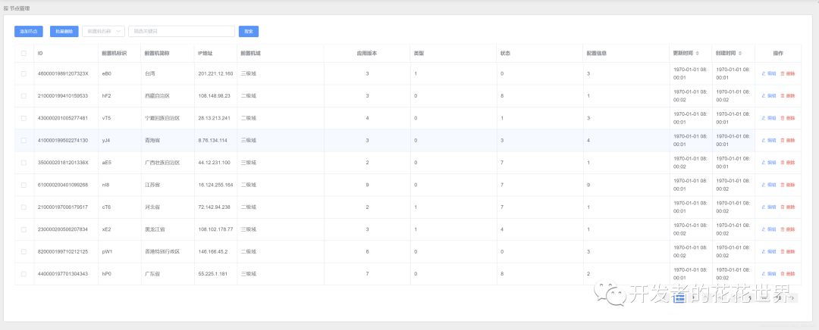Tick the checkbox for row 610000200401099268
The width and height of the screenshot is (819, 330).
click(24, 185)
